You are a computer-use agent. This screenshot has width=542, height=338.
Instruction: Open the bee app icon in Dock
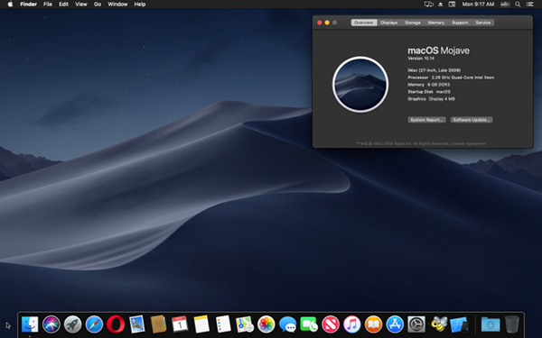coord(439,324)
